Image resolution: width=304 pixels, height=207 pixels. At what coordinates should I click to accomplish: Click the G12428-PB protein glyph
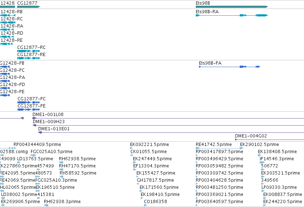[5, 67]
